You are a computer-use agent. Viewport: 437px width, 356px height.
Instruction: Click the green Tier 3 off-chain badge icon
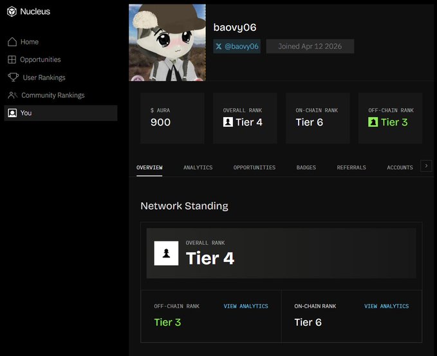pos(373,122)
